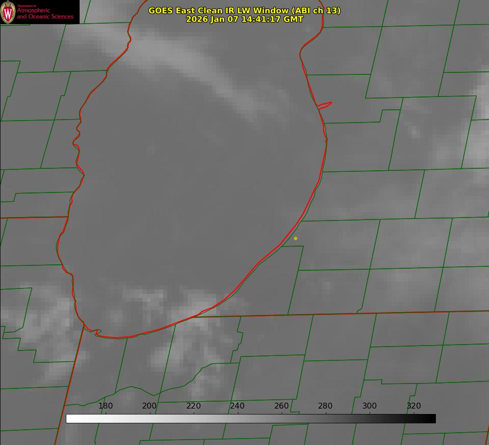Click the 320 label on the colorbar
489x445 pixels.
click(413, 406)
